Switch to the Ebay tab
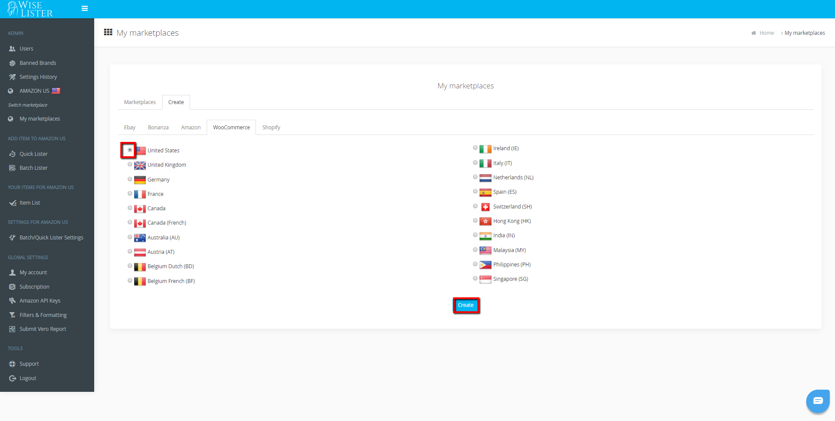The width and height of the screenshot is (835, 421). 130,128
